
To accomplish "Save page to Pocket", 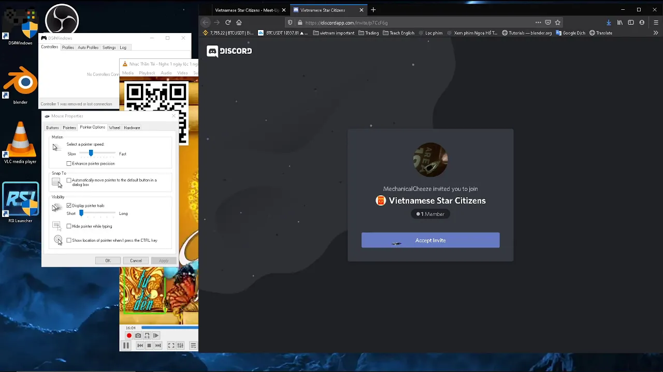I will (548, 23).
